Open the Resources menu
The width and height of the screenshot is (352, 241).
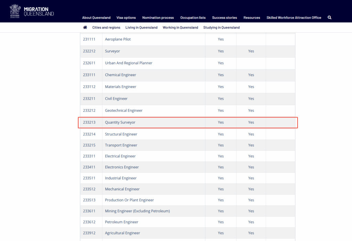(x=252, y=18)
